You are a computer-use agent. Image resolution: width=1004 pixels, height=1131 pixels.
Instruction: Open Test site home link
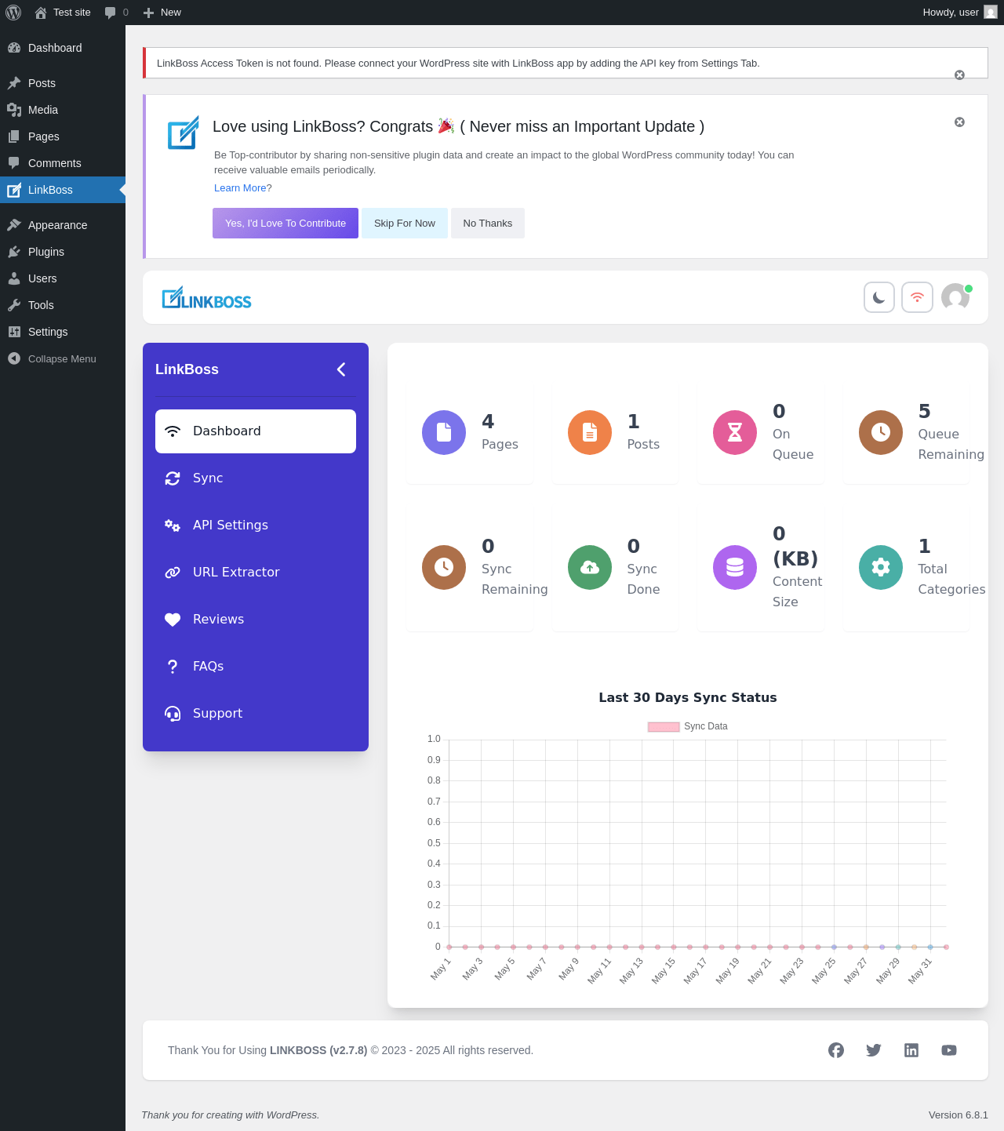[x=63, y=13]
